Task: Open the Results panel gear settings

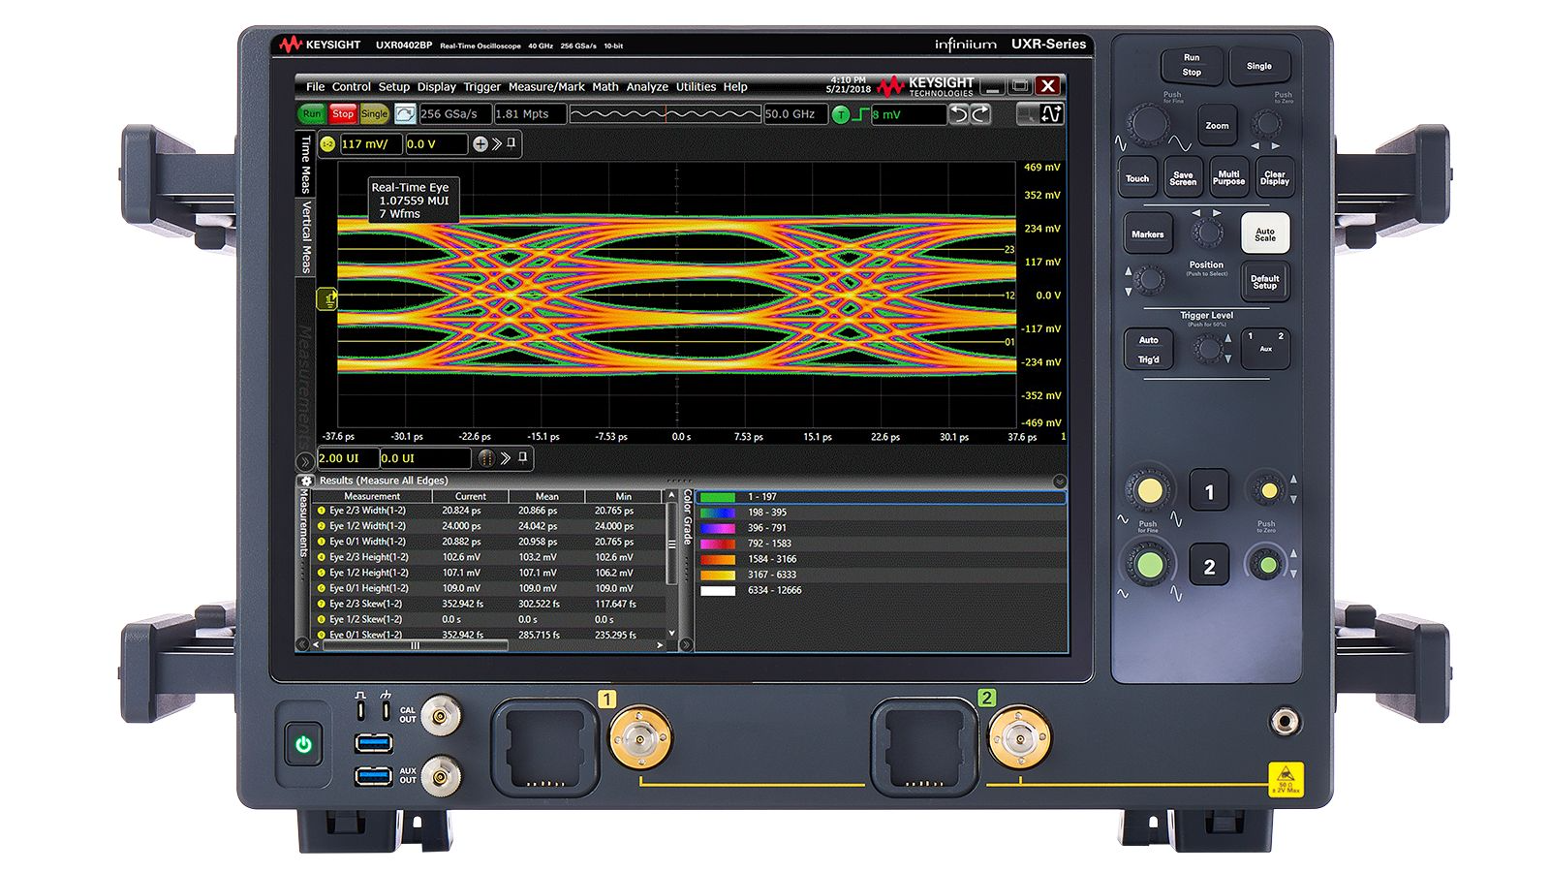Action: pos(307,481)
